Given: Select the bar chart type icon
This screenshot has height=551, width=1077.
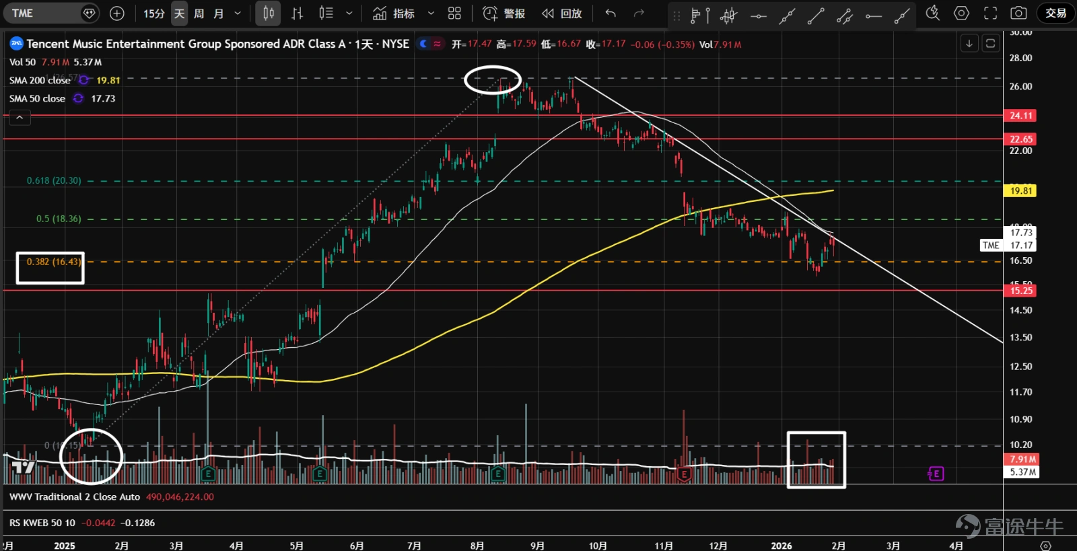Looking at the screenshot, I should [x=297, y=13].
